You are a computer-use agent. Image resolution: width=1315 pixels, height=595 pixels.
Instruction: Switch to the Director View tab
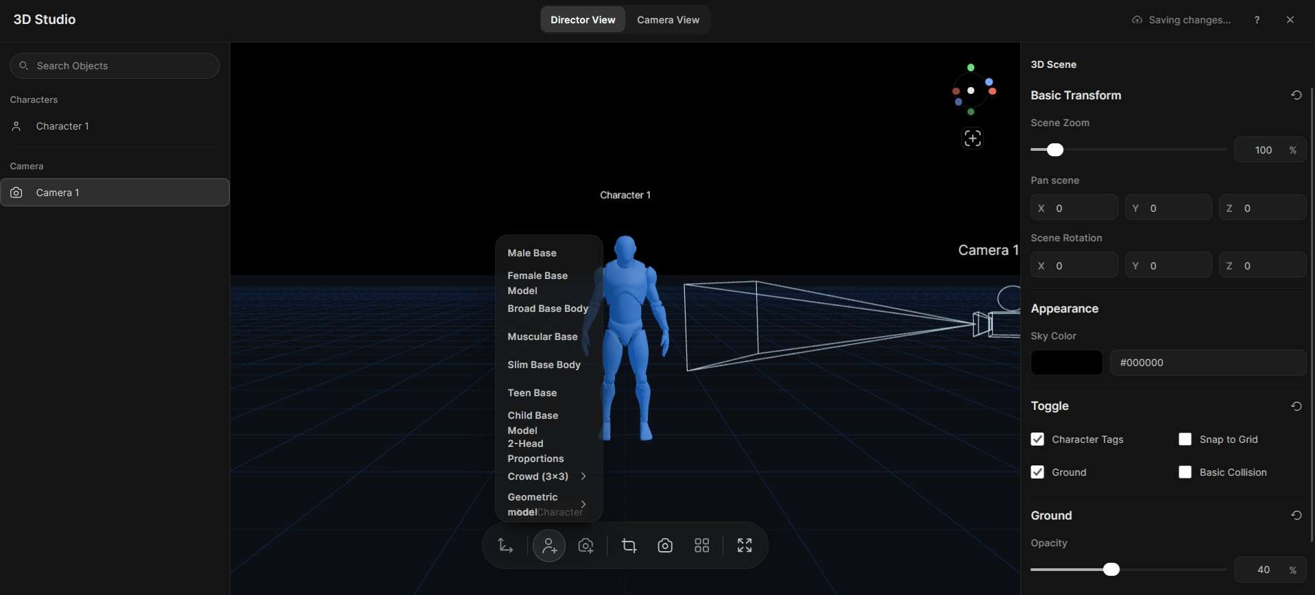(x=583, y=20)
